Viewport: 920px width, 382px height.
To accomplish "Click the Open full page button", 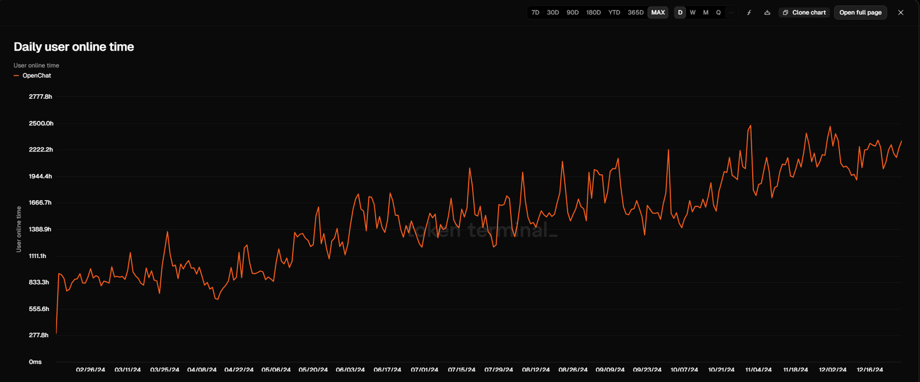I will click(860, 13).
